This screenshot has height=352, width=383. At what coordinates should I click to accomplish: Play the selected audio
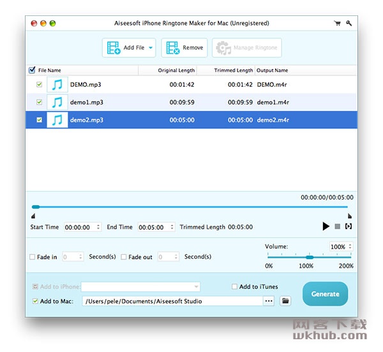coord(326,226)
